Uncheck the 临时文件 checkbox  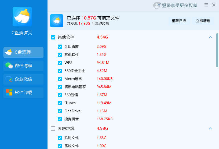click(x=60, y=138)
